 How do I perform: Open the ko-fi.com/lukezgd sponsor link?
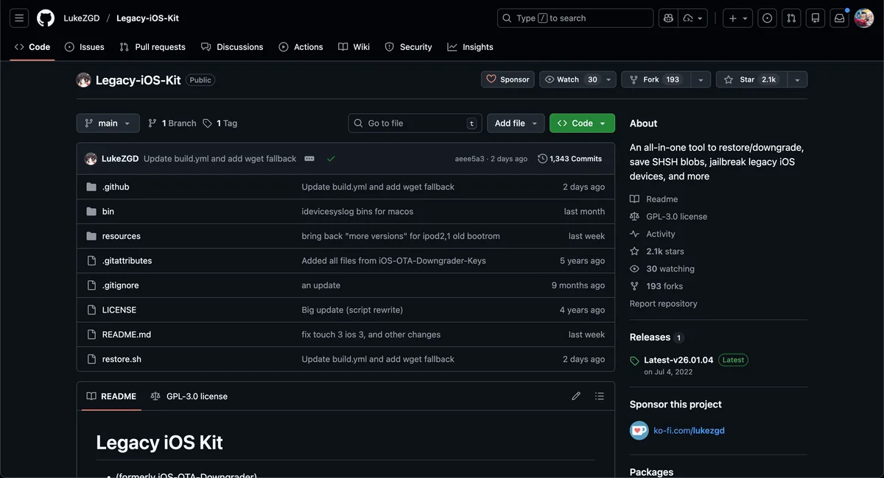[x=689, y=431]
